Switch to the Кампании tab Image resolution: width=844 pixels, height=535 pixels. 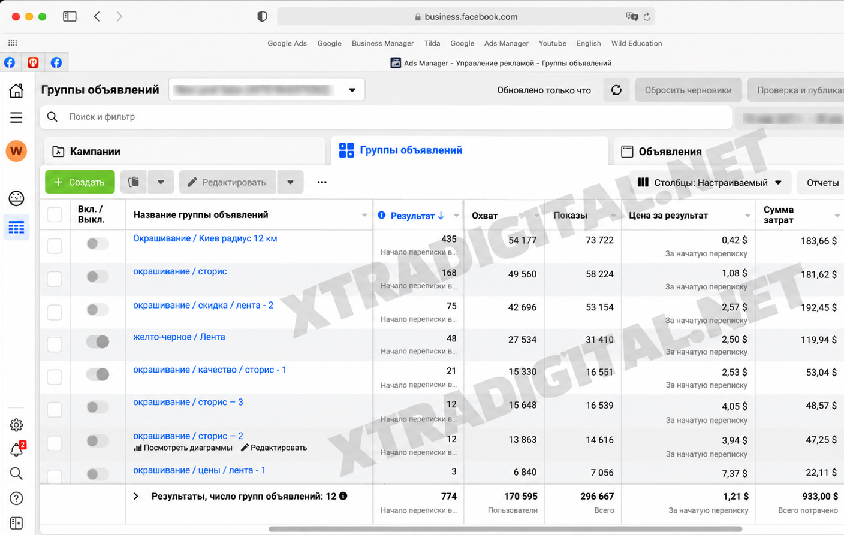(x=185, y=151)
